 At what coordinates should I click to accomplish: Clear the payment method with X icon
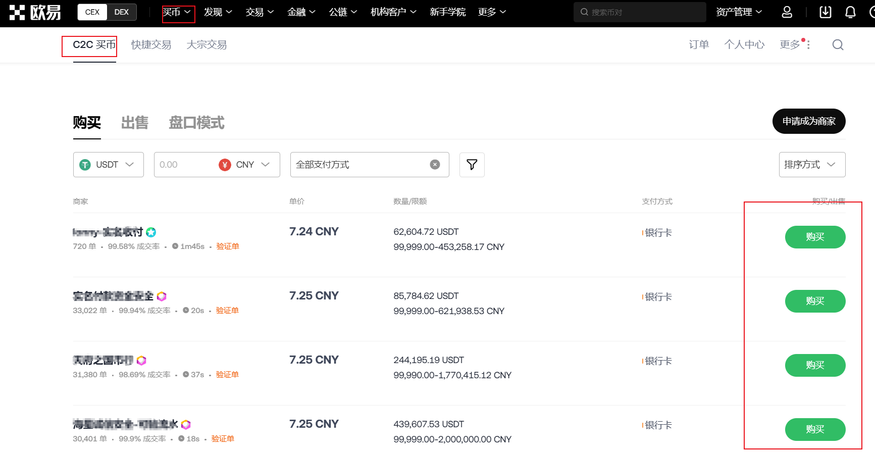click(435, 165)
